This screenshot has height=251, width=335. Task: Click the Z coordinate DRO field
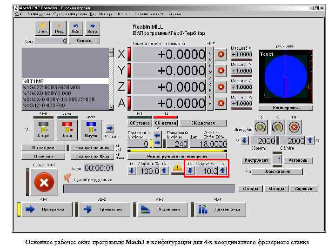click(169, 87)
